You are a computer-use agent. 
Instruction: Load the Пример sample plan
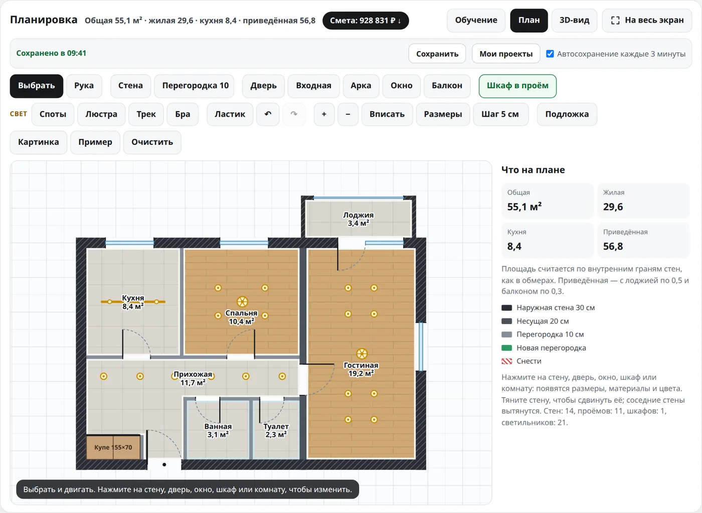pyautogui.click(x=95, y=142)
